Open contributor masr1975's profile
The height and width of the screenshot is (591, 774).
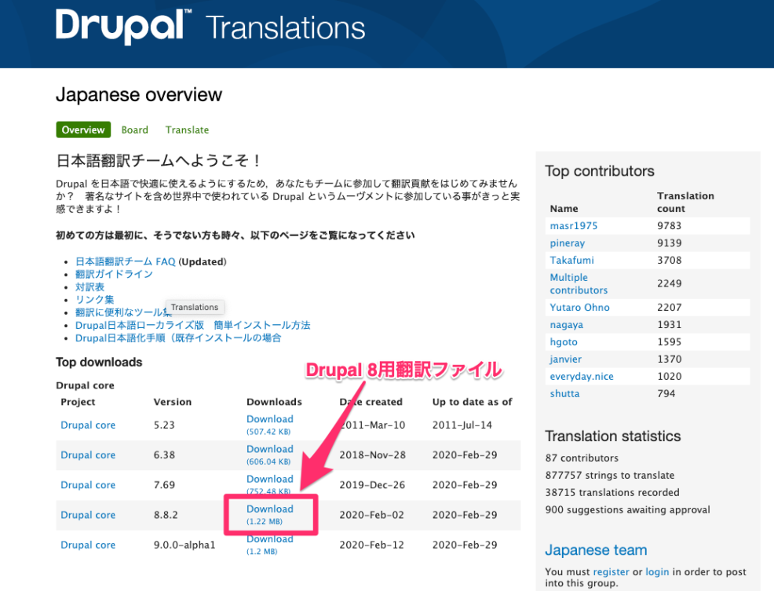coord(574,225)
